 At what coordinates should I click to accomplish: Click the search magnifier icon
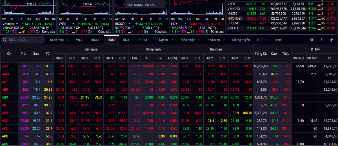5,40
